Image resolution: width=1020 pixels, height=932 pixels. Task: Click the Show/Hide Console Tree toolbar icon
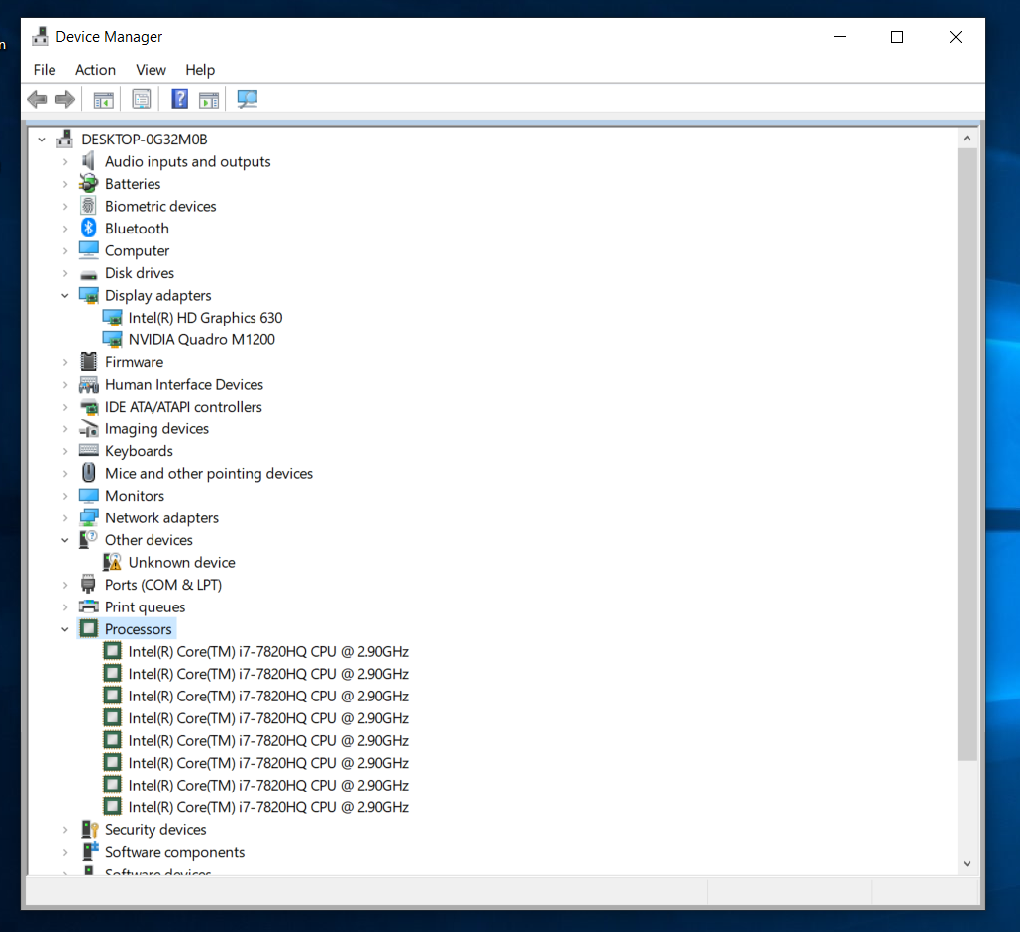103,99
